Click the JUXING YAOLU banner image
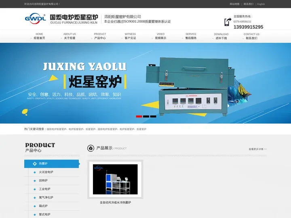The width and height of the screenshot is (291, 218). coord(145,83)
